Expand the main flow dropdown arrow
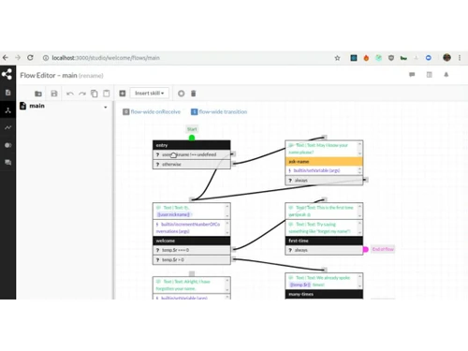Viewport: 468px width, 351px height. (x=106, y=107)
